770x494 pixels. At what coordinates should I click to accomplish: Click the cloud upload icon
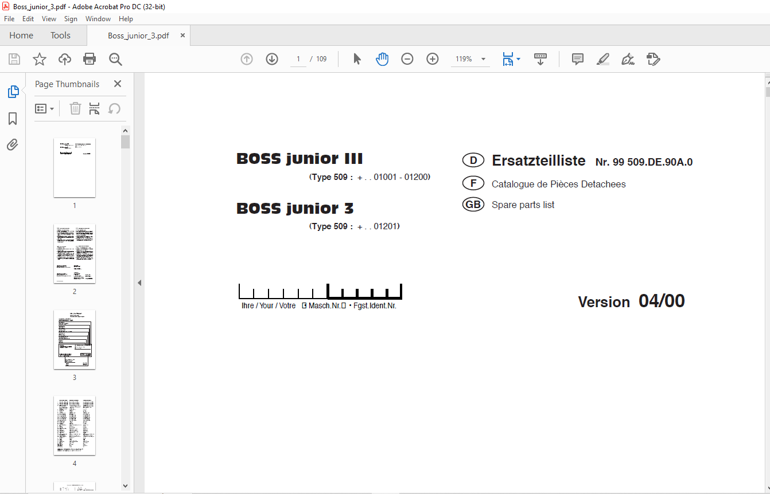coord(65,59)
